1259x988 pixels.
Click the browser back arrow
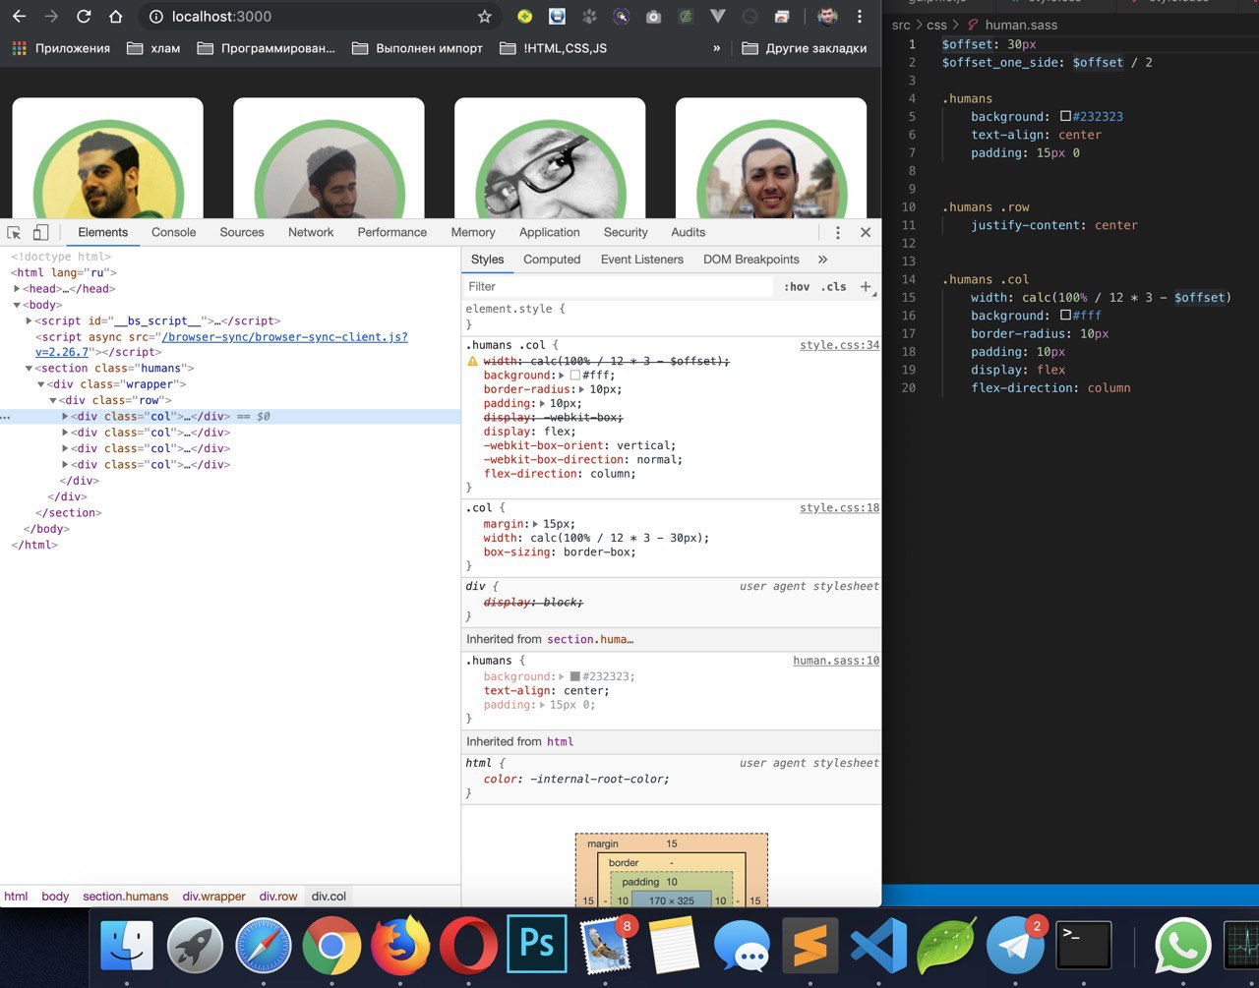tap(20, 17)
